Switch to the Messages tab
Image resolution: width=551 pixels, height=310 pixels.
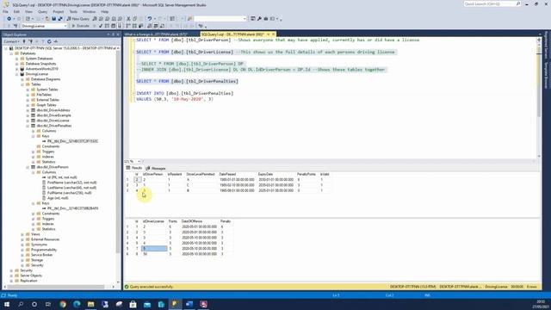coord(156,169)
